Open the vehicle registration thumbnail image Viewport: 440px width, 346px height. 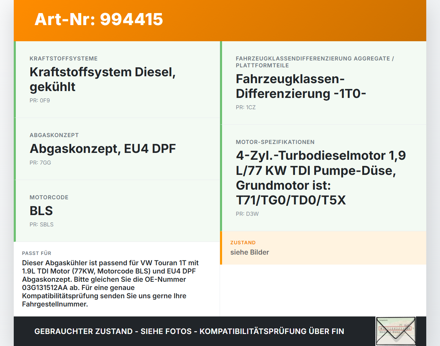tap(396, 331)
